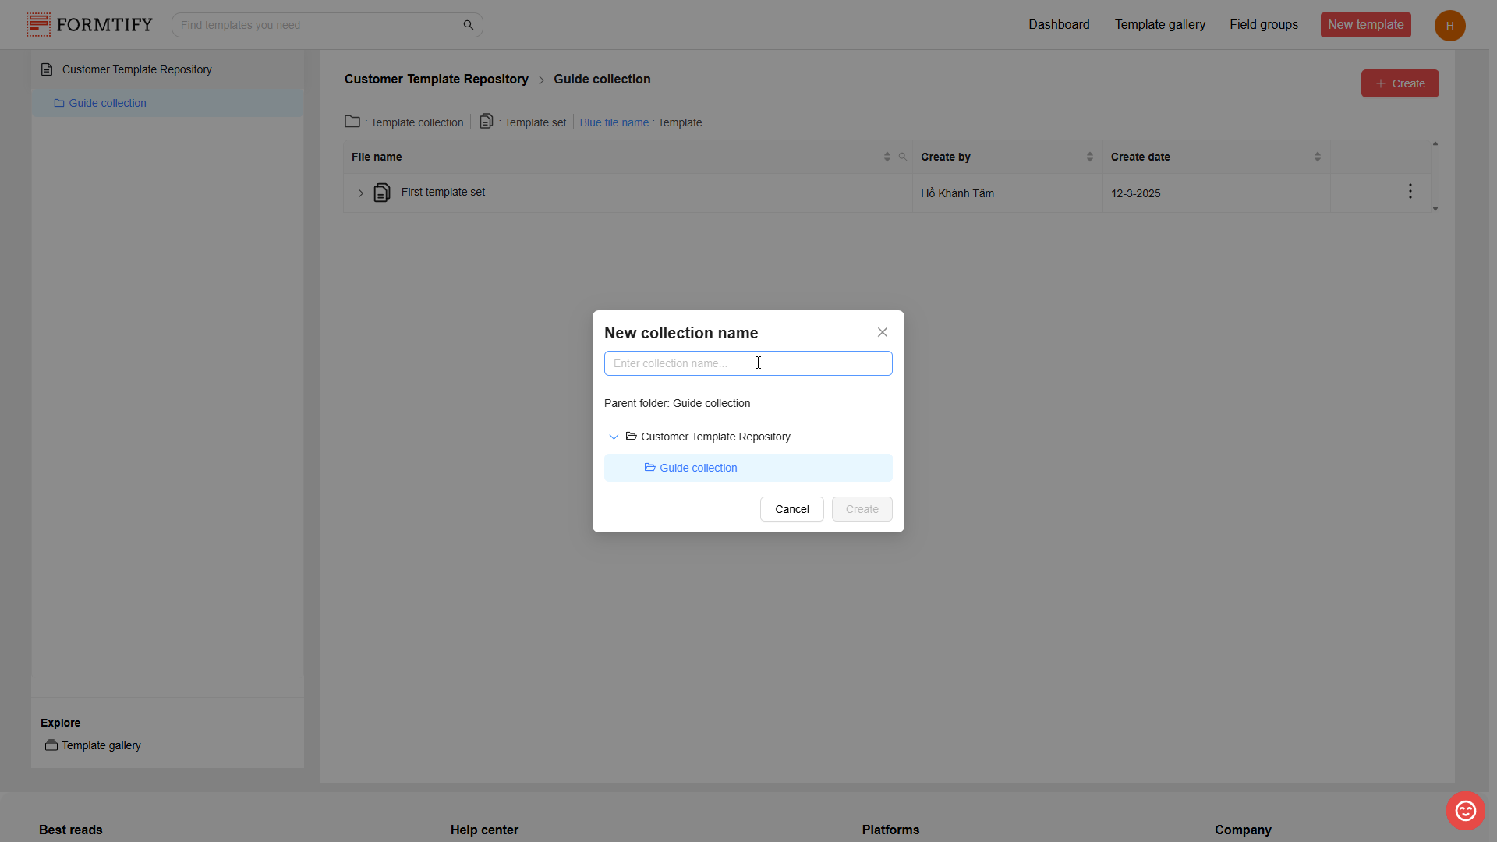Image resolution: width=1497 pixels, height=842 pixels.
Task: Click the New template button
Action: click(x=1365, y=25)
